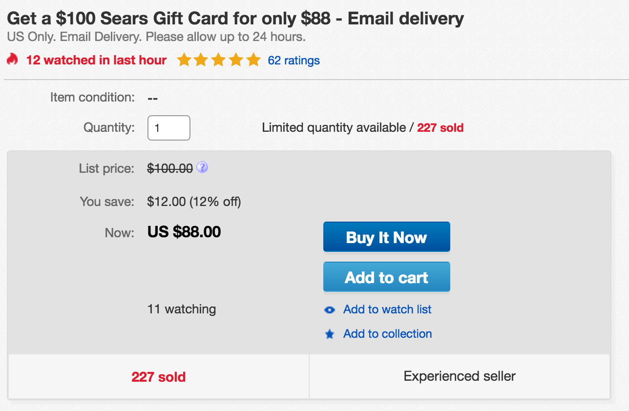Click the eye icon beside watch list
The height and width of the screenshot is (411, 629).
click(x=330, y=309)
